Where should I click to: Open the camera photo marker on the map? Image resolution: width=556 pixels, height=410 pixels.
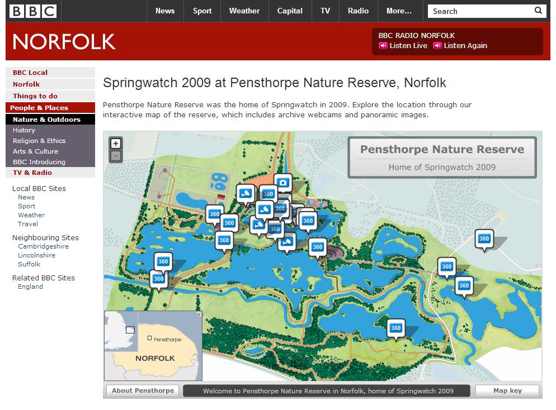pyautogui.click(x=284, y=183)
